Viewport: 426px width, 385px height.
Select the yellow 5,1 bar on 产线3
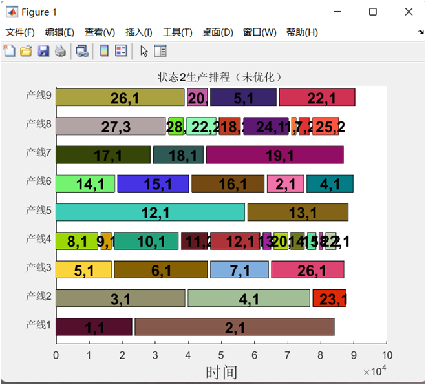coord(83,269)
